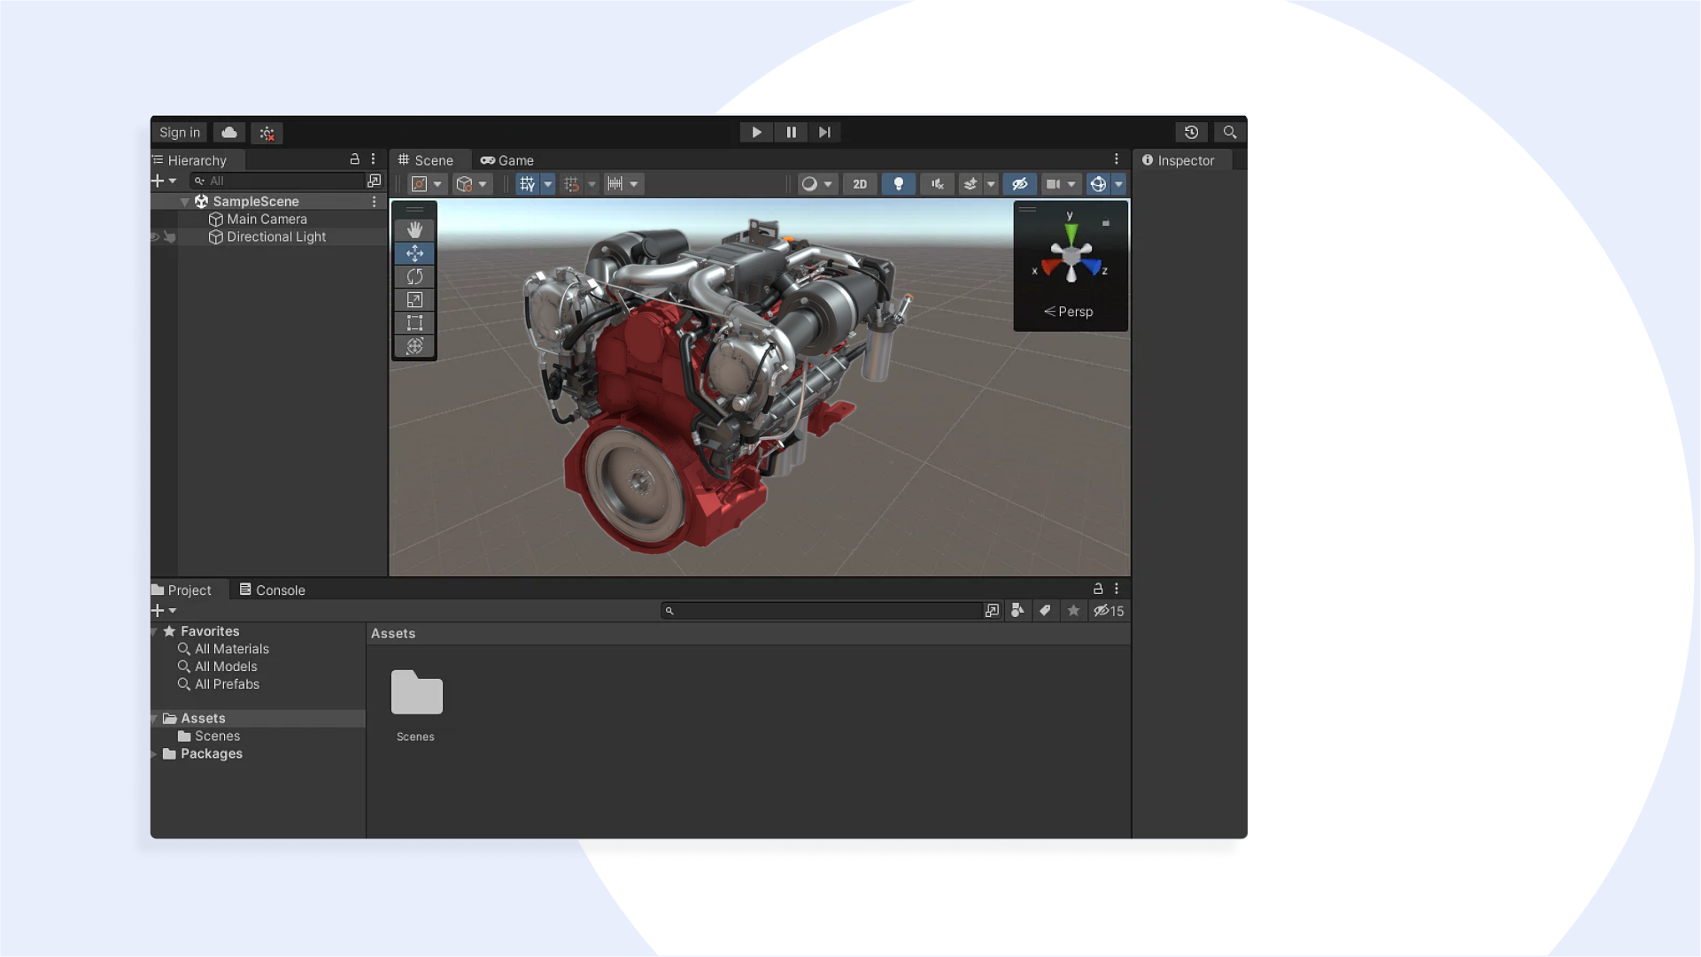Open the cloud services button
1701x957 pixels.
pos(229,133)
